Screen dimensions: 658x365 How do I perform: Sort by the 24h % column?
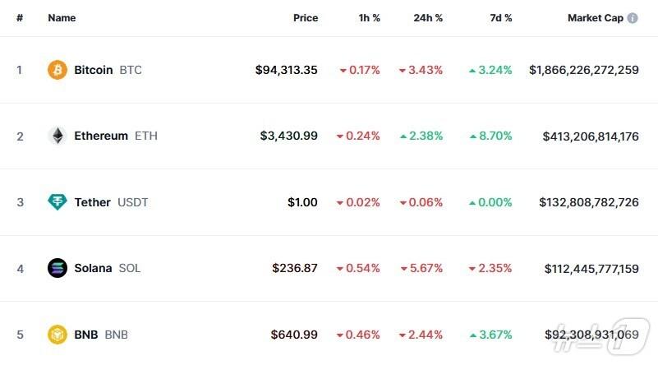click(x=428, y=18)
